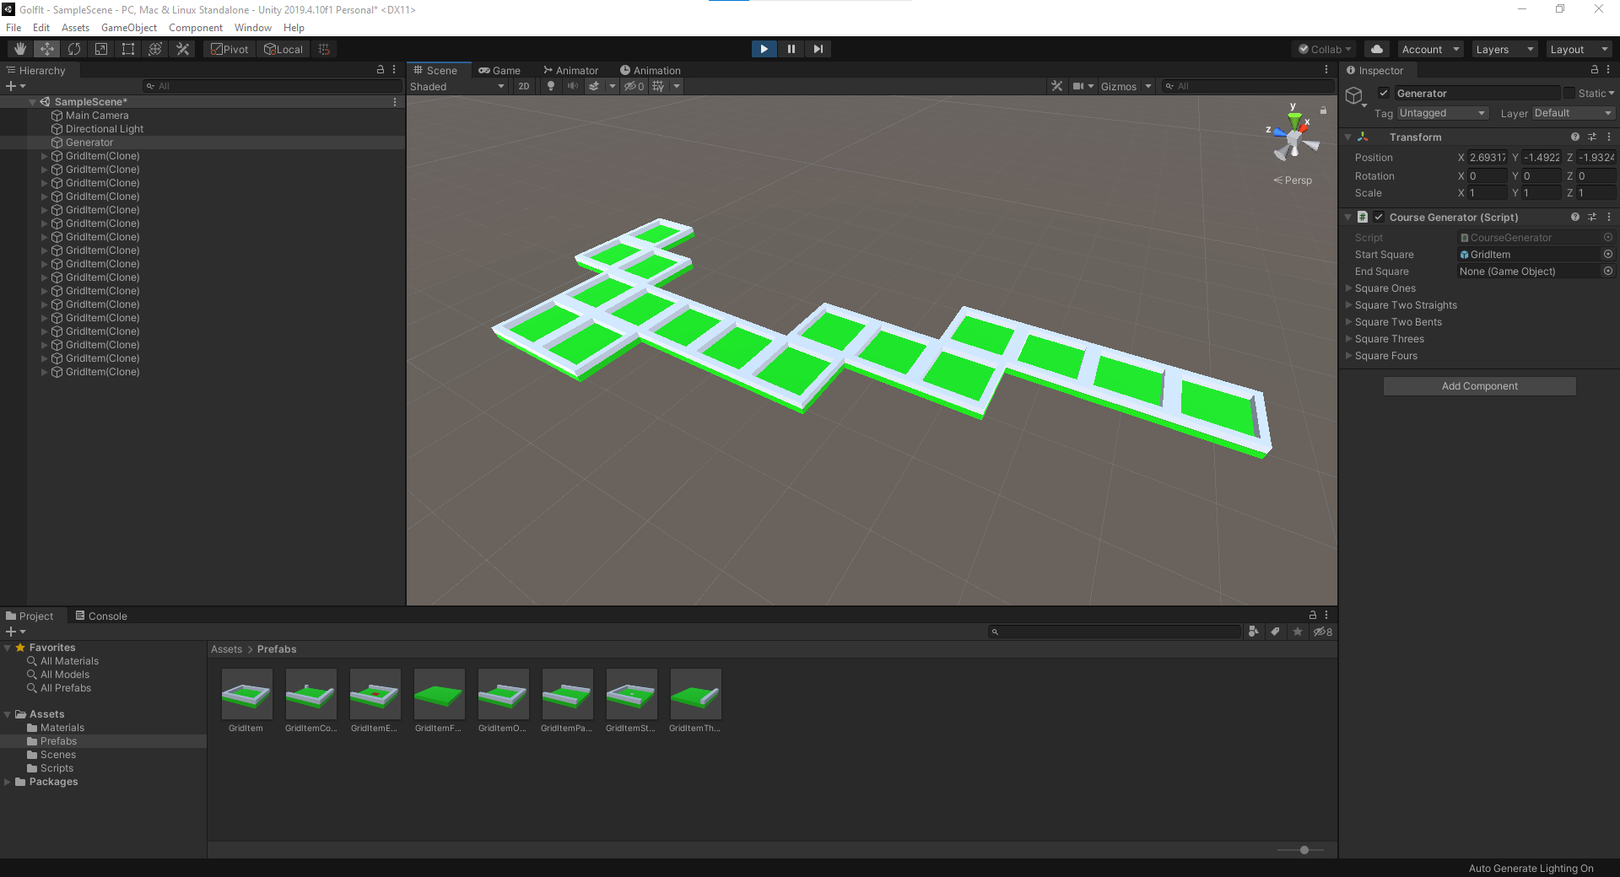
Task: Switch to the Game tab
Action: [500, 70]
